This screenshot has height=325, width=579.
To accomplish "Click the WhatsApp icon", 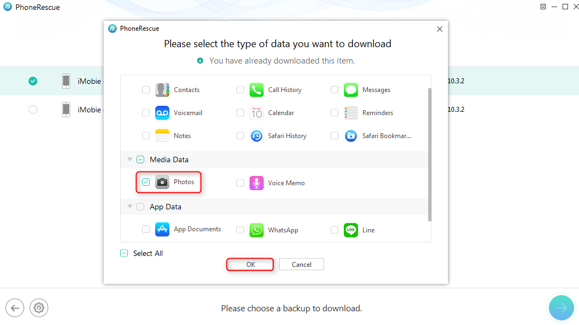I will pos(256,230).
